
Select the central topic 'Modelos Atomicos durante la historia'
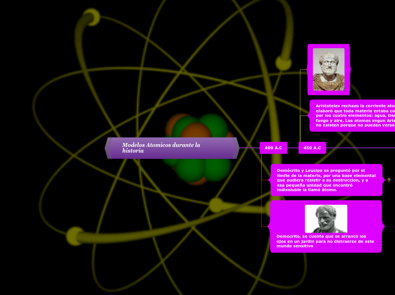point(172,148)
